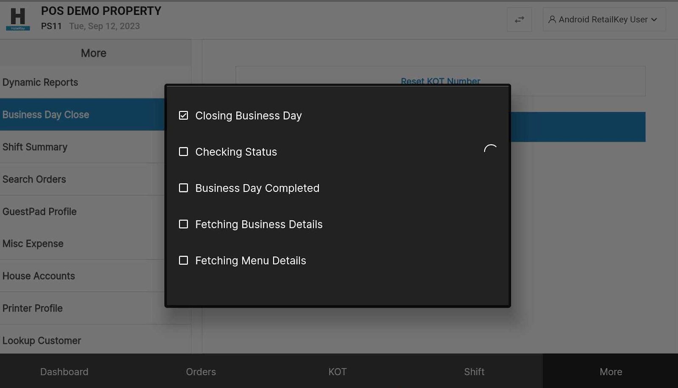Go to the KOT tab
The image size is (678, 388).
pos(337,371)
